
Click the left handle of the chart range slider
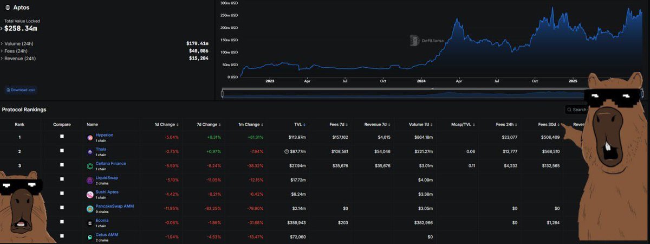223,94
